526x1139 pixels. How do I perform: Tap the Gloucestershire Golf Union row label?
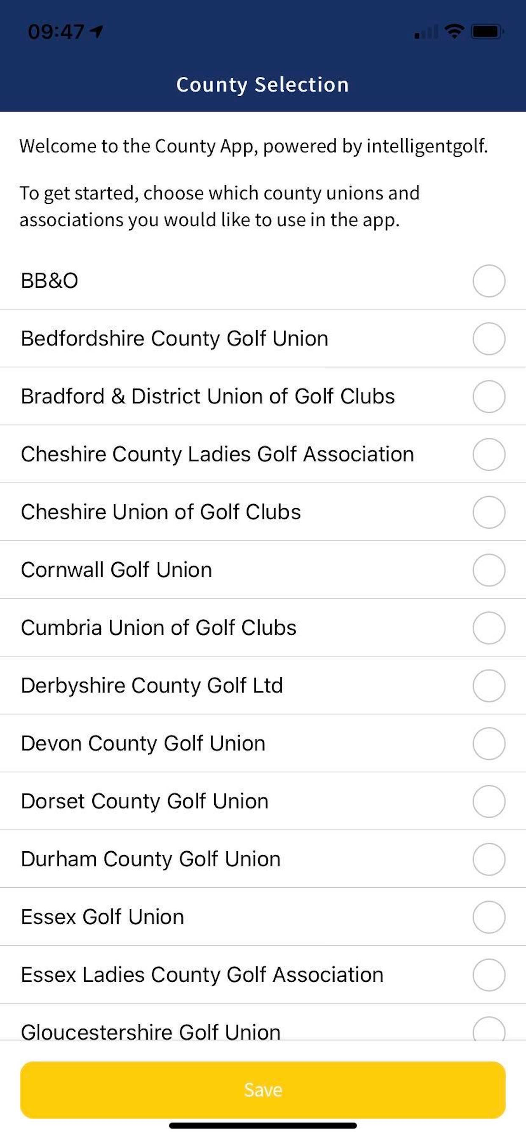pos(151,1032)
